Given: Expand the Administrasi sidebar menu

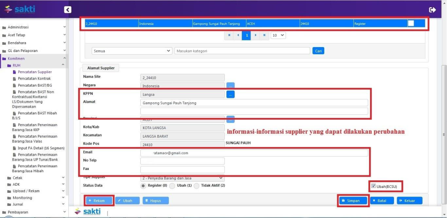Looking at the screenshot, I should tap(34, 27).
